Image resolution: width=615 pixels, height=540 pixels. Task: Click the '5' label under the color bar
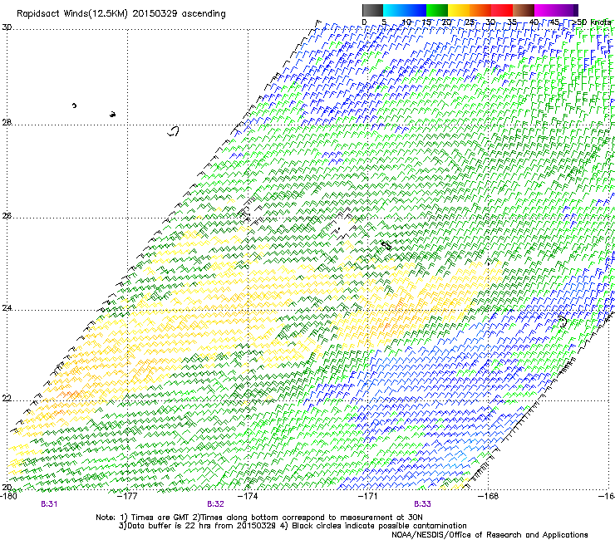(384, 22)
